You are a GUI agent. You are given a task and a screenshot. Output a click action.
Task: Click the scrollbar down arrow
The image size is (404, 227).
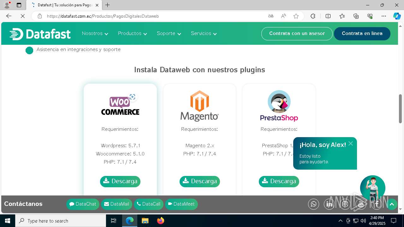(400, 209)
